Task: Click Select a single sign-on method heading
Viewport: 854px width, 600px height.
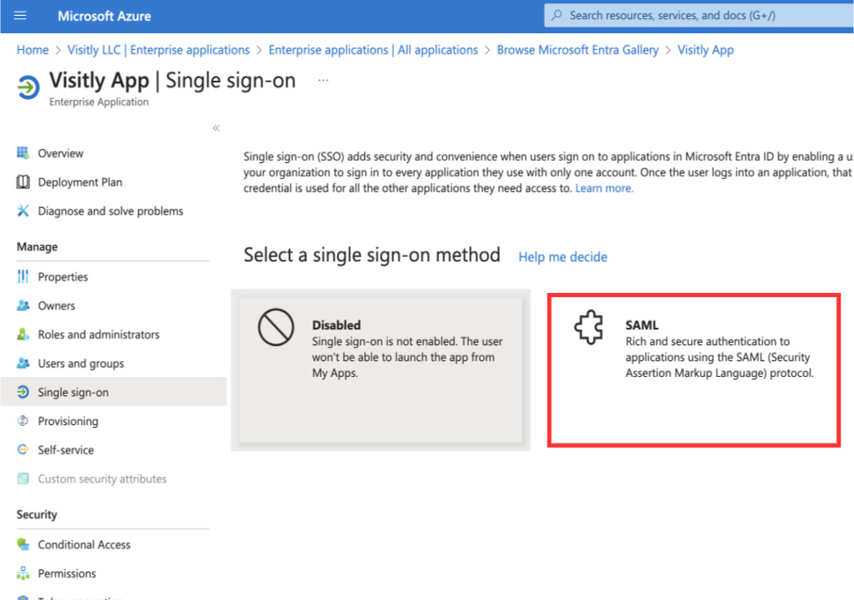Action: (x=372, y=255)
